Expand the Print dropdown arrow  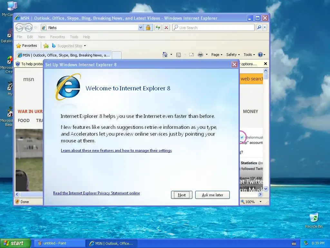207,55
